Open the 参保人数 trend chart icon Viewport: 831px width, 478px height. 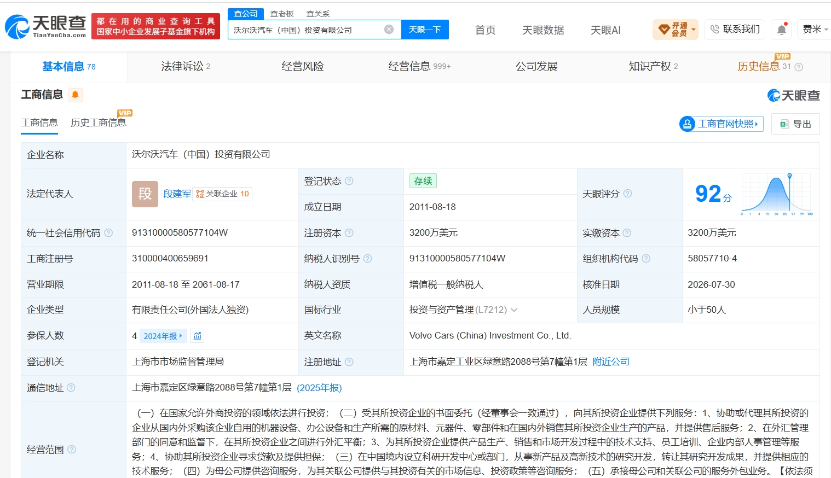click(x=198, y=336)
